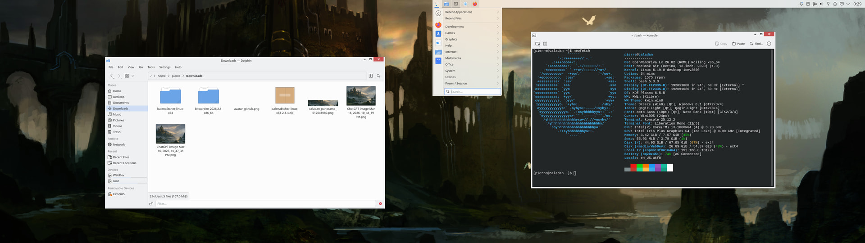Click the Paste button in Konsole

pos(738,44)
